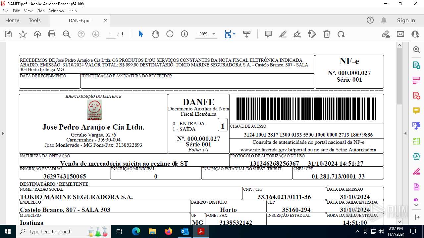The image size is (424, 238).
Task: Open Firefox from taskbar
Action: [x=169, y=231]
